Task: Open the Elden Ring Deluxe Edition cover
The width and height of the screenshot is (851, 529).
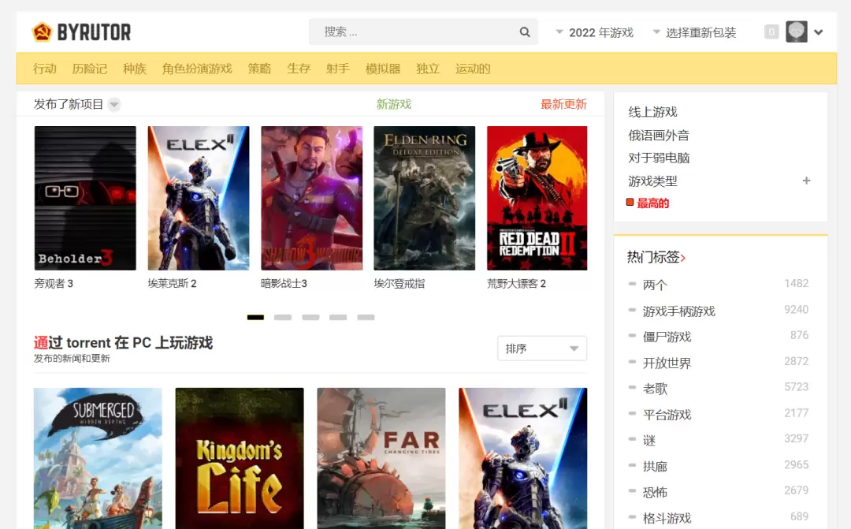Action: pos(425,198)
